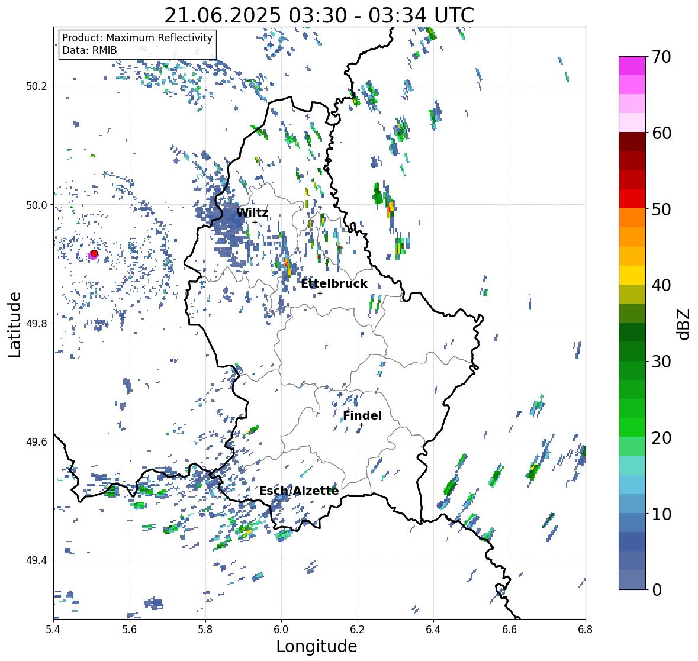Click the Longitude axis label
Screen dimensions: 698x661
click(x=317, y=646)
